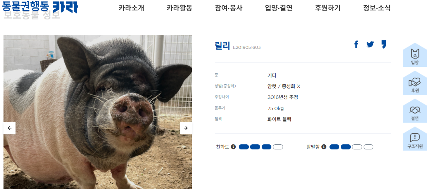
Task: Click the info icon beside 활발함
Action: click(324, 147)
